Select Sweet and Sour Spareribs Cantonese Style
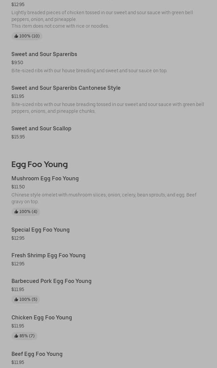 pyautogui.click(x=66, y=88)
